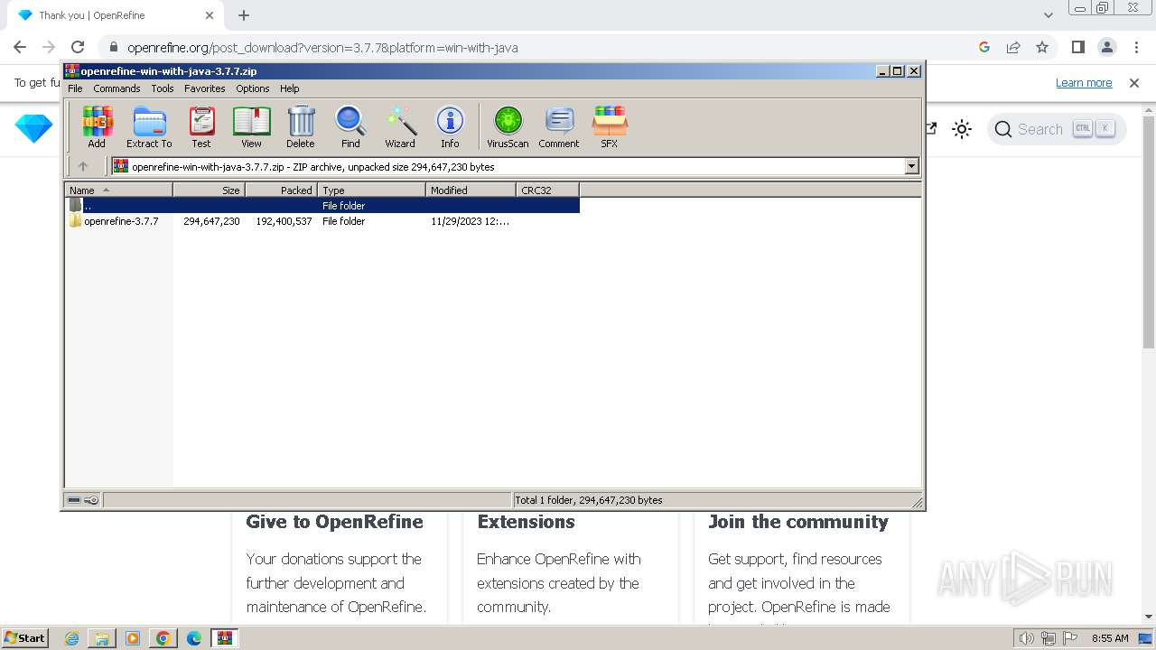1156x650 pixels.
Task: Sort by Packed column header
Action: coord(281,190)
